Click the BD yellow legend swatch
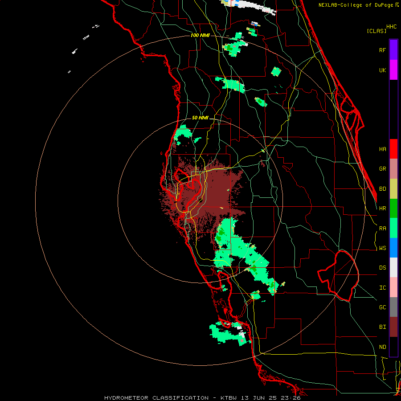This screenshot has height=401, width=401. tap(393, 189)
